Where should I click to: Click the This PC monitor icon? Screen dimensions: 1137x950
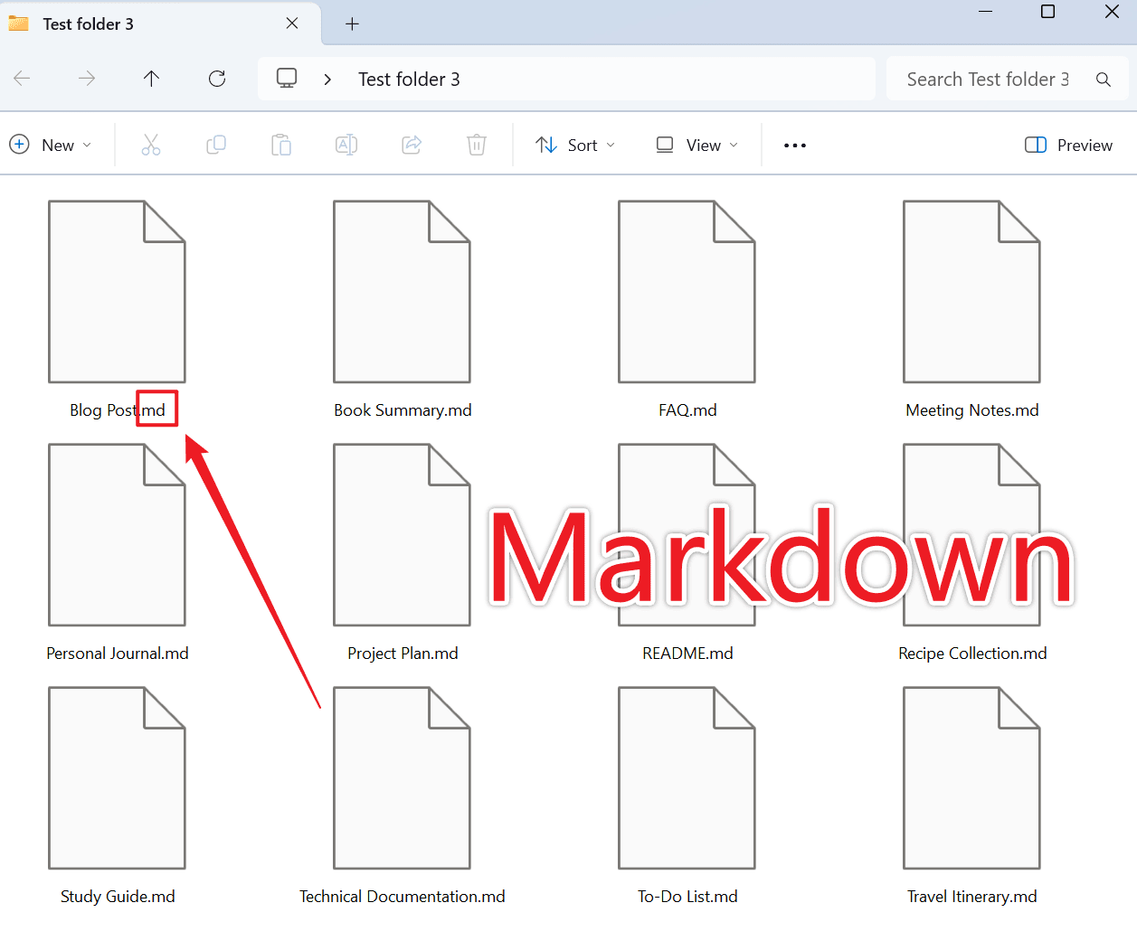point(287,79)
